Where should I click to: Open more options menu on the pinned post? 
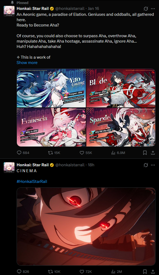[x=153, y=9]
